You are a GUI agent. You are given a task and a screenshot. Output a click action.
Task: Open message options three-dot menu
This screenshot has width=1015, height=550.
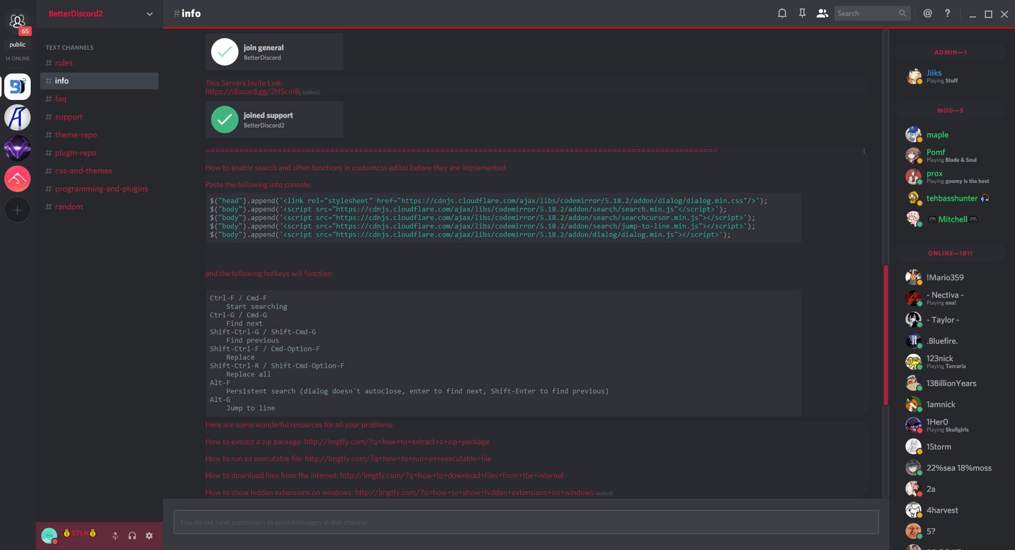[864, 151]
